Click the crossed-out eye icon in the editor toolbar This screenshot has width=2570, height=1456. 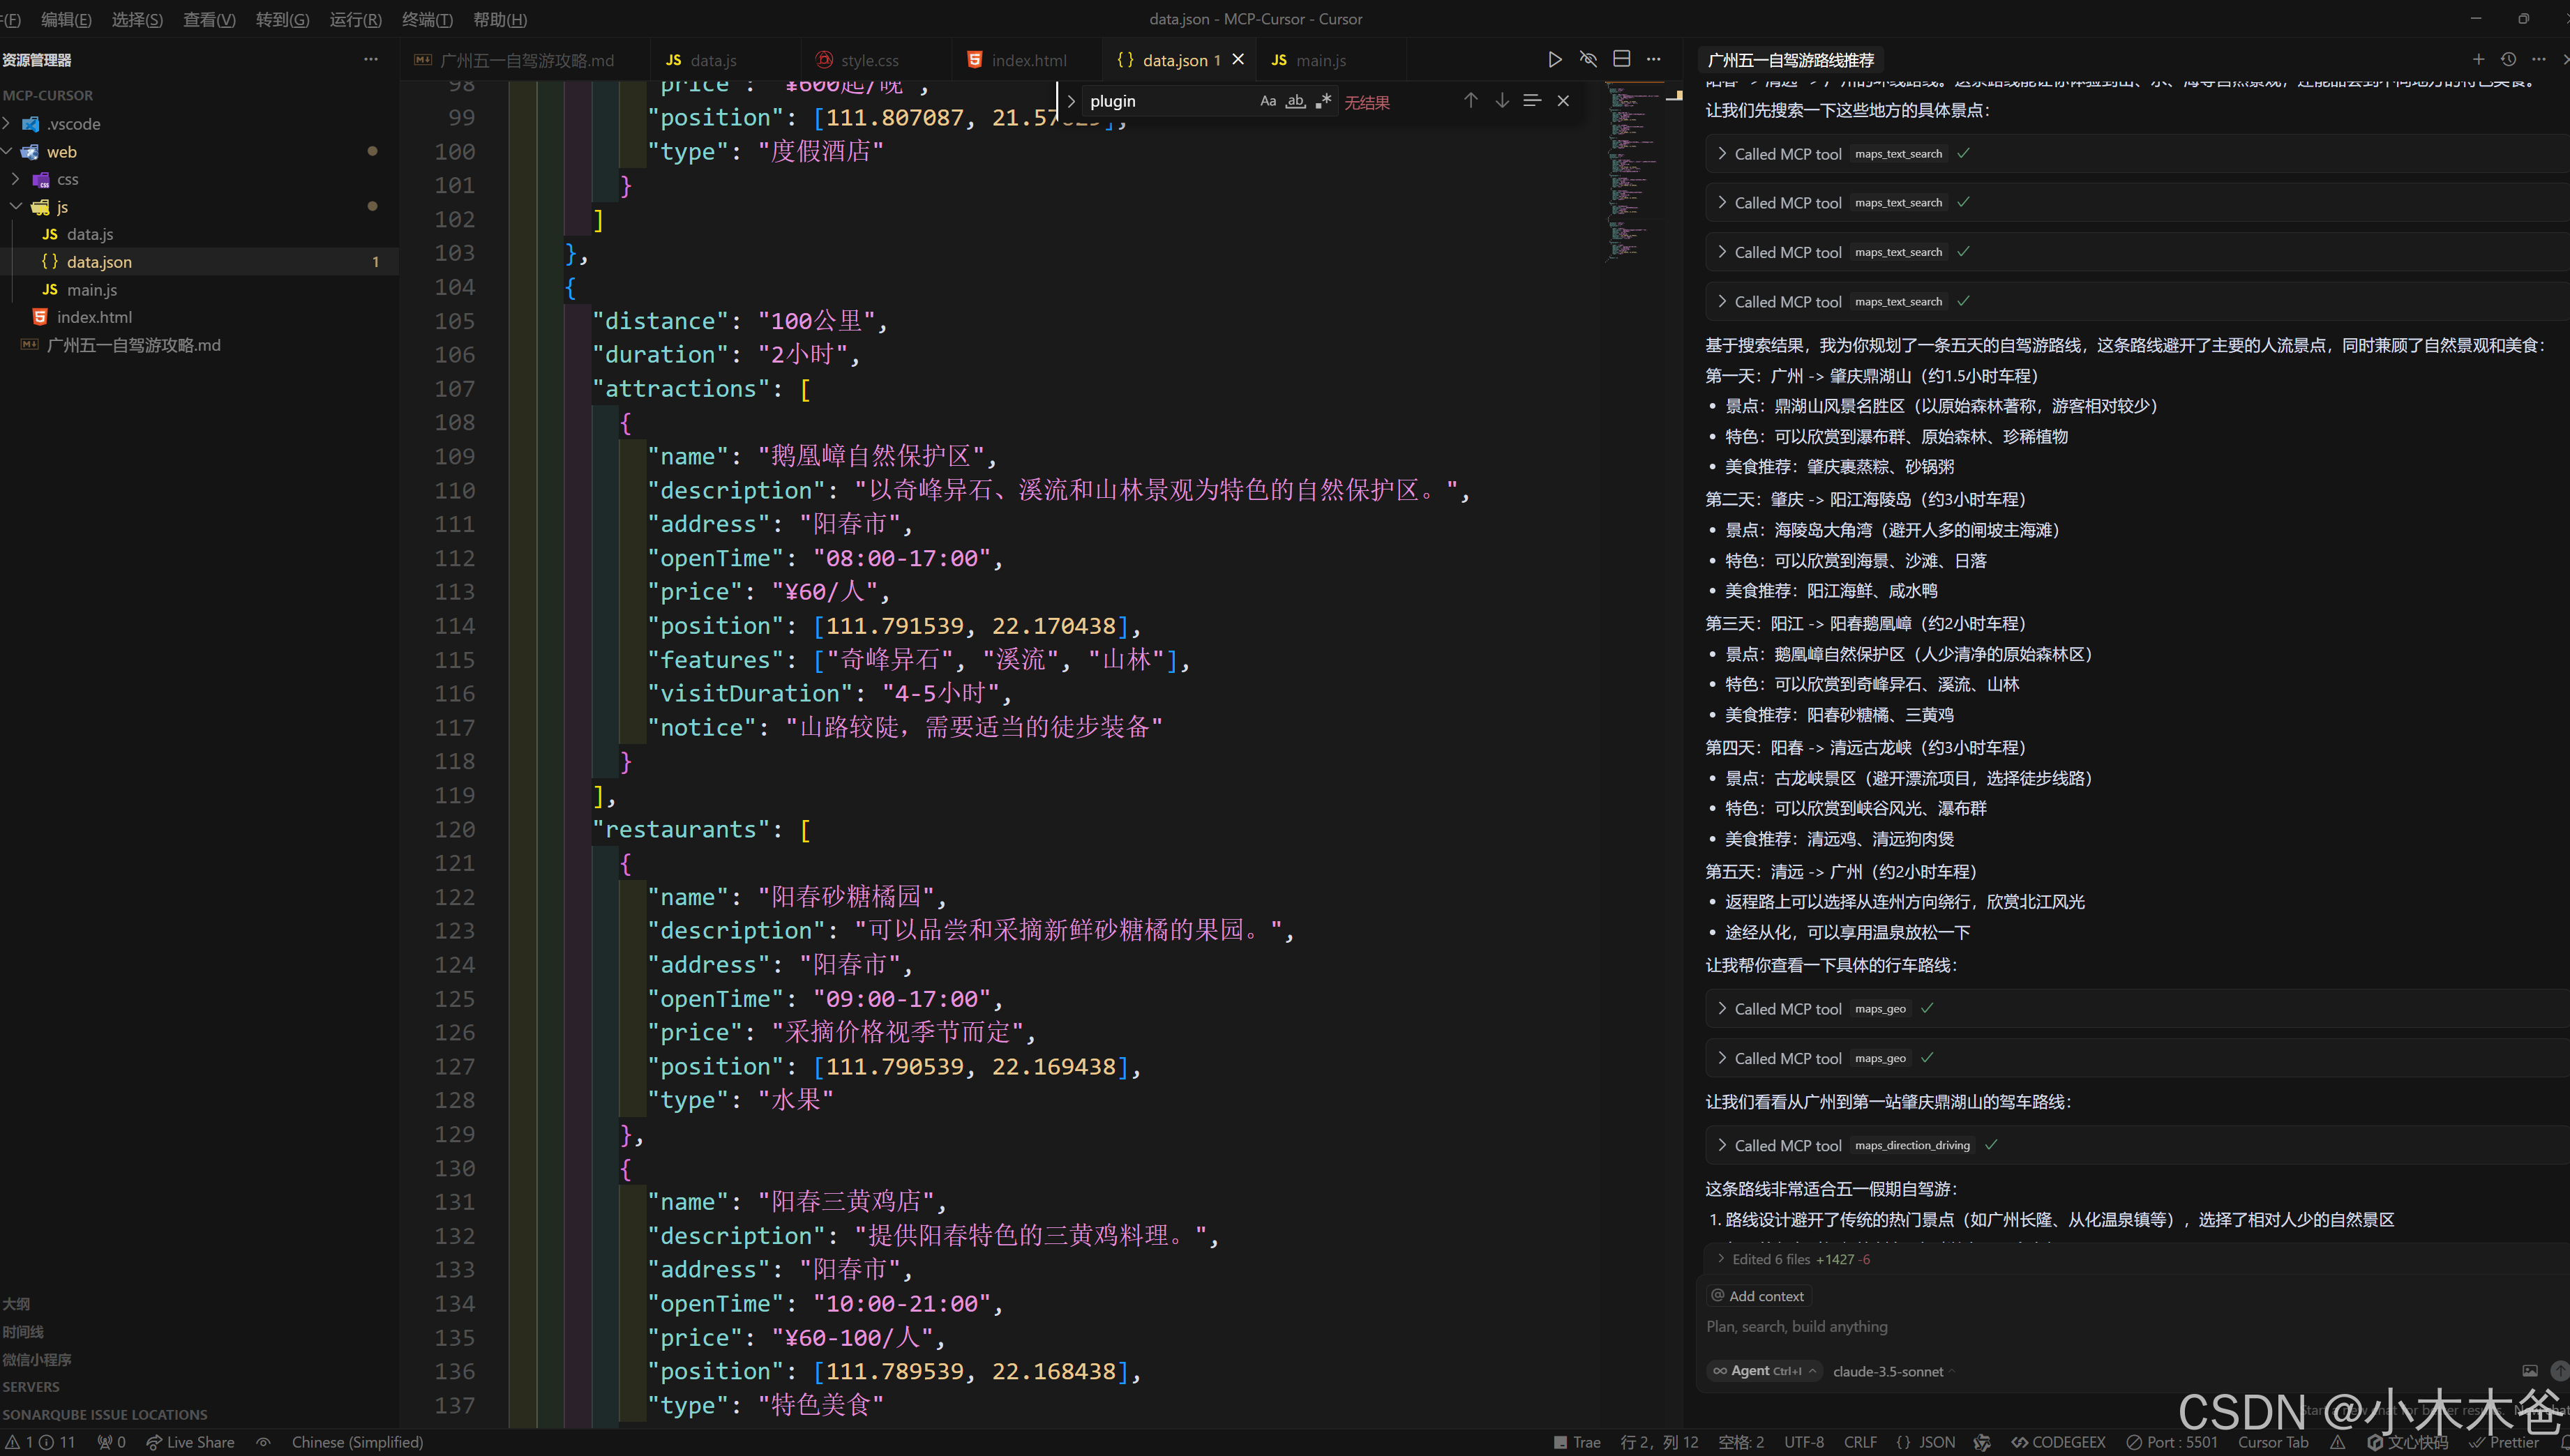tap(1588, 60)
